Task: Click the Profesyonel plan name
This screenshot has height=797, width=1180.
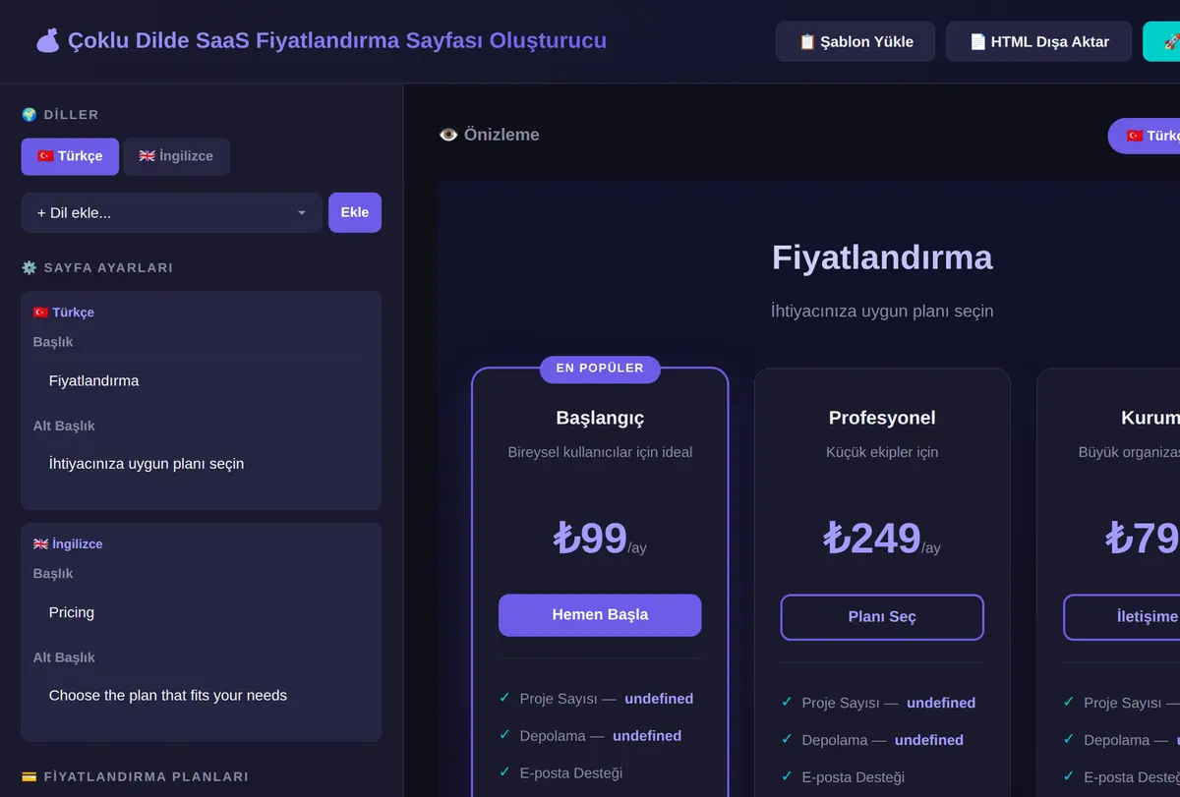Action: (x=882, y=418)
